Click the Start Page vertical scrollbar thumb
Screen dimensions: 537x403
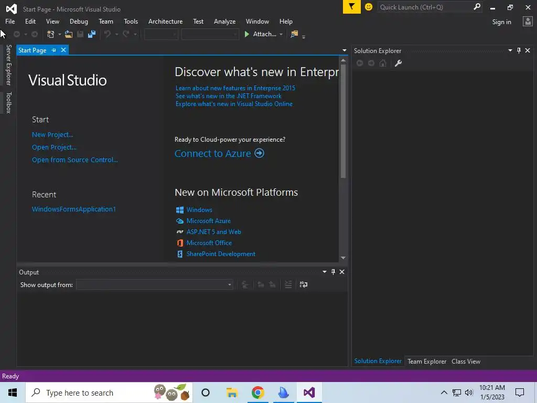[343, 121]
